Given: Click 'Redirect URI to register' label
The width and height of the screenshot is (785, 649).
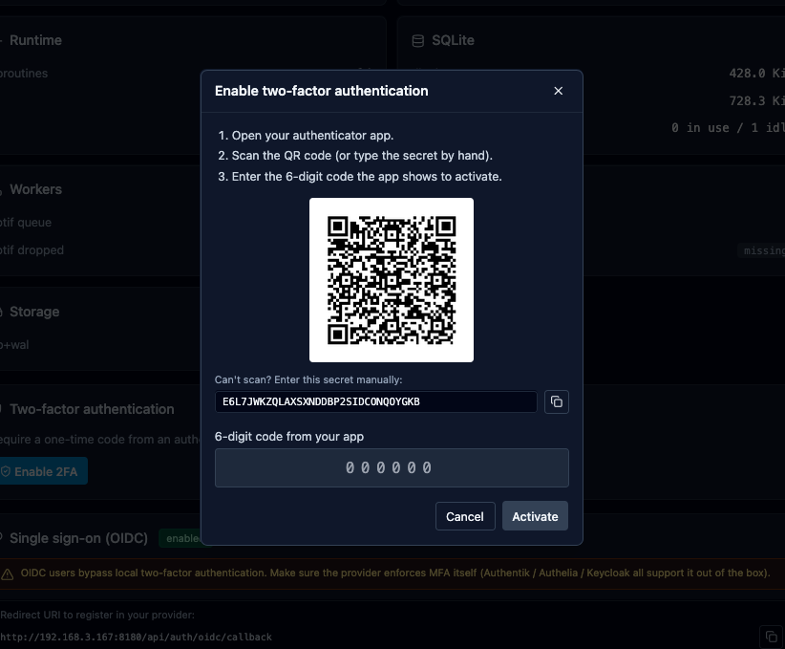Looking at the screenshot, I should pyautogui.click(x=97, y=615).
